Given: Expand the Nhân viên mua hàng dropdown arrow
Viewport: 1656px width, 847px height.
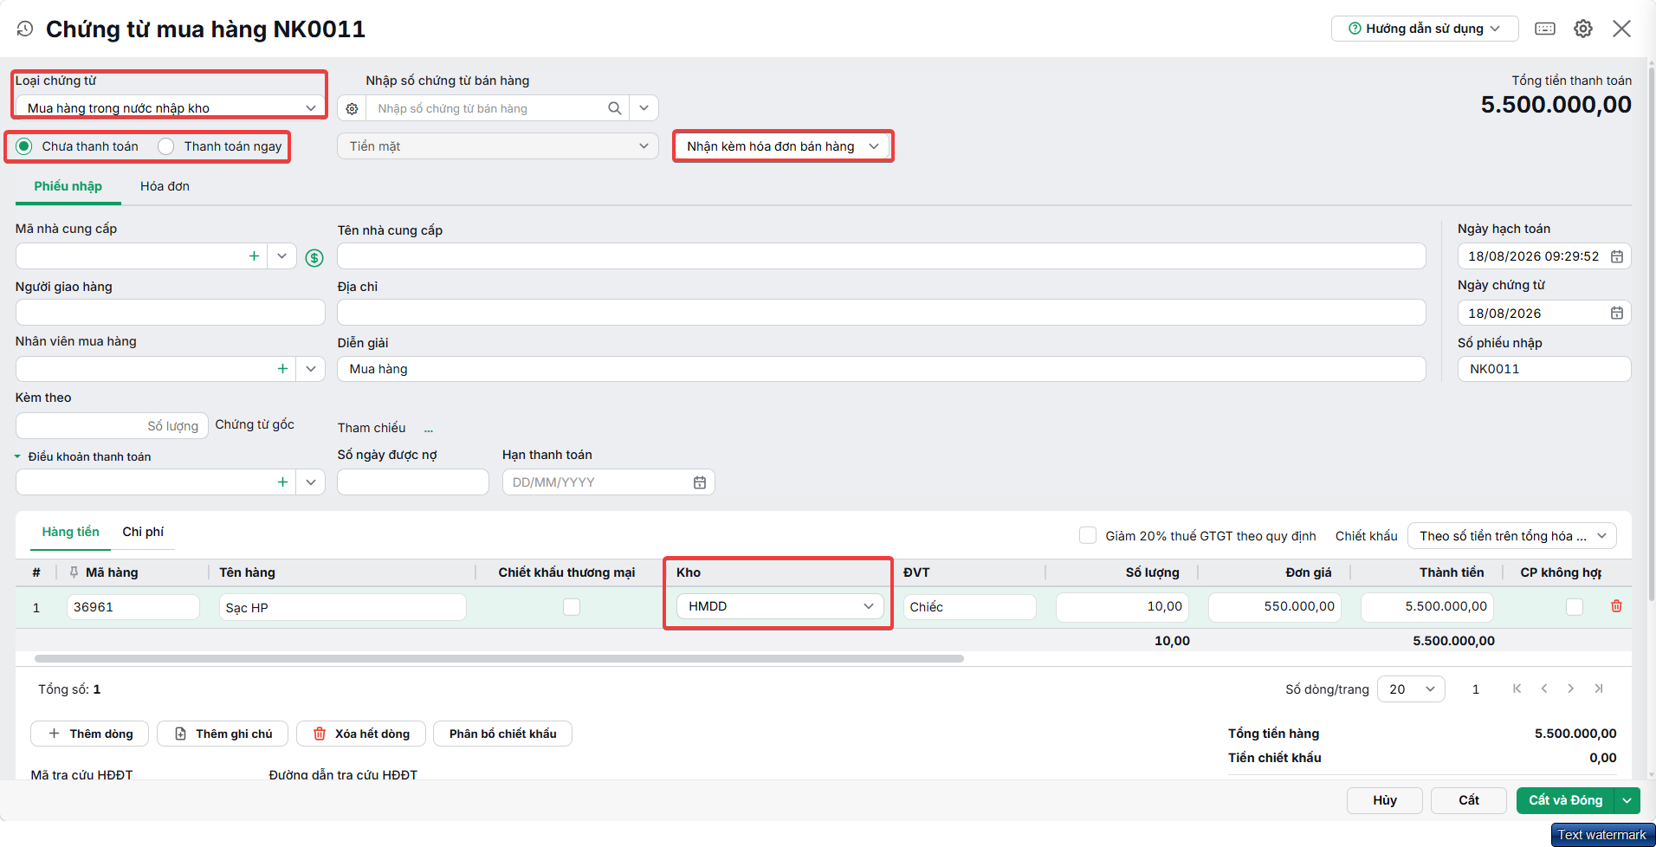Looking at the screenshot, I should click(x=310, y=369).
